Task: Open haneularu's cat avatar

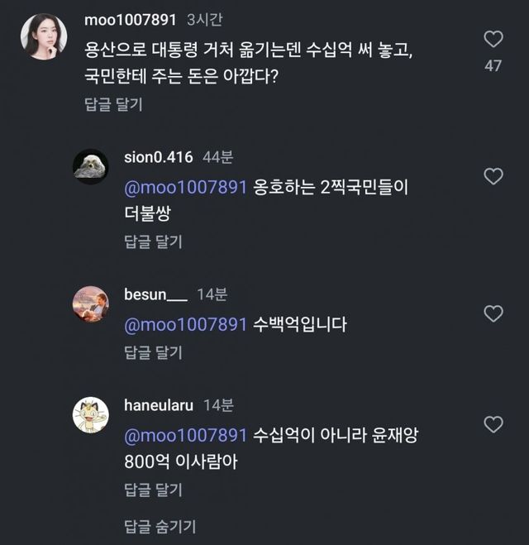Action: click(90, 414)
